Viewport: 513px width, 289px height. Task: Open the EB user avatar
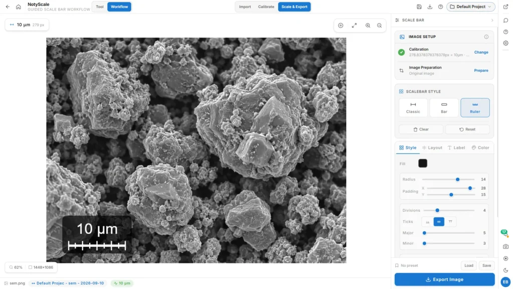(x=505, y=282)
